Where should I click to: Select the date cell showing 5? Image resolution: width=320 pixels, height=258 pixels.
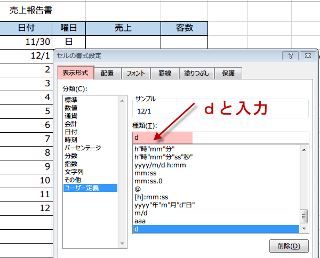tap(26, 111)
